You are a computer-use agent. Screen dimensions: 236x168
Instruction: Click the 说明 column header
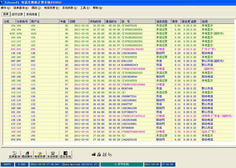point(218,21)
